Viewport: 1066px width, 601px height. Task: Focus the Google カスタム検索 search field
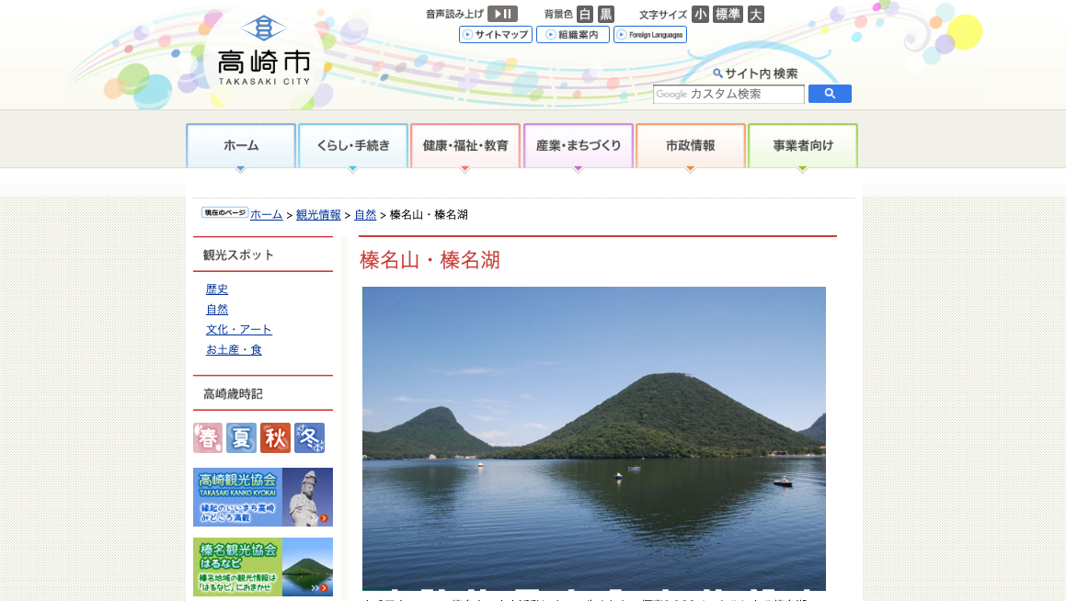(x=728, y=94)
